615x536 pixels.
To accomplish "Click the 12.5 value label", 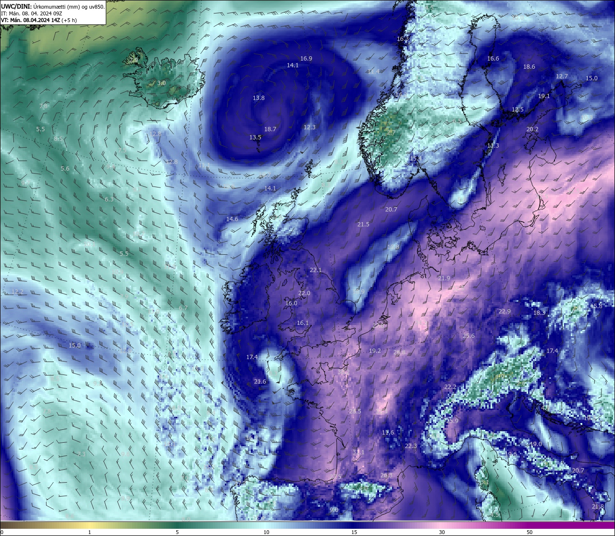I will [x=517, y=110].
